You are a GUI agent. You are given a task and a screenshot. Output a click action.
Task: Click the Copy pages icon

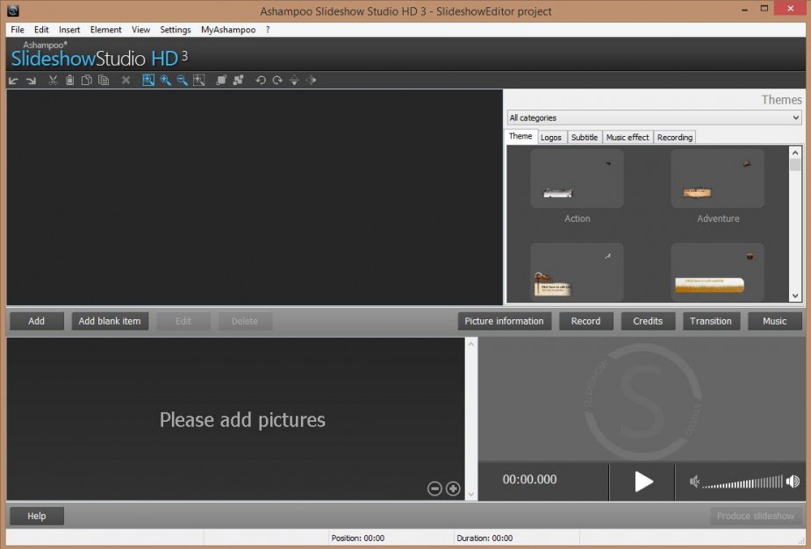coord(87,80)
